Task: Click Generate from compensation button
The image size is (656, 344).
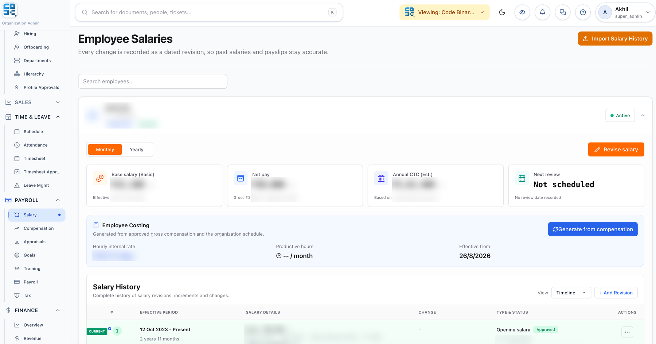Action: click(593, 229)
